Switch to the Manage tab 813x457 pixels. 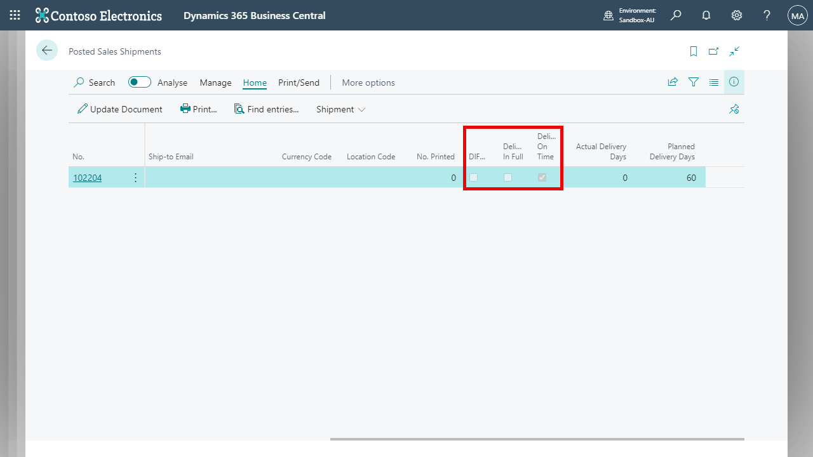[x=215, y=83]
